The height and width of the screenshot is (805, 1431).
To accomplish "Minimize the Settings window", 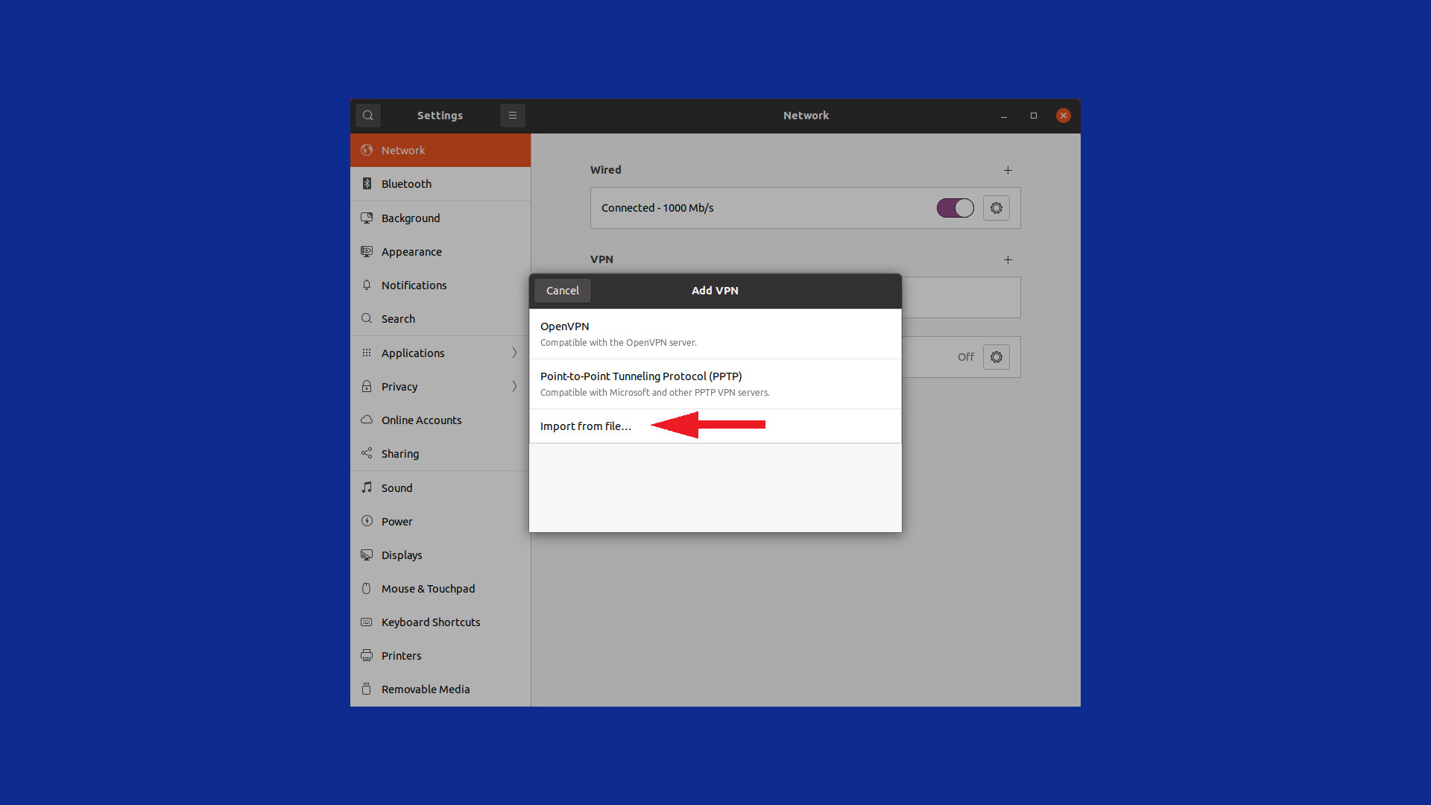I will [x=1004, y=116].
